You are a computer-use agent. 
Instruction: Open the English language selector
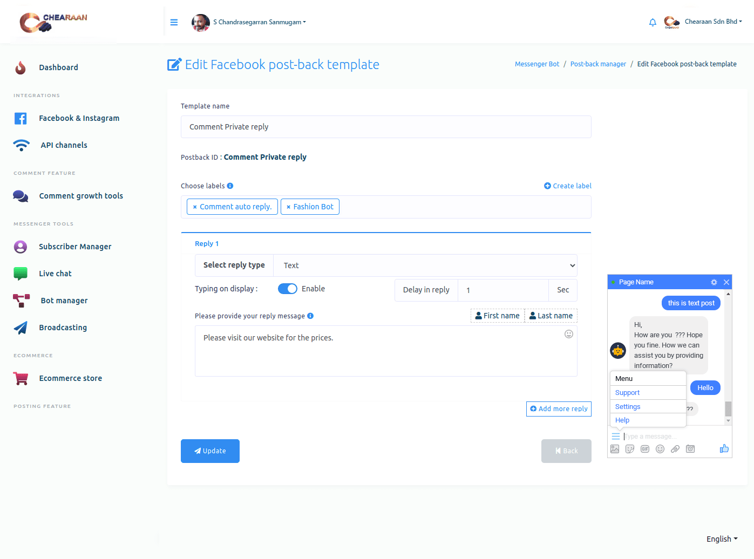coord(722,538)
